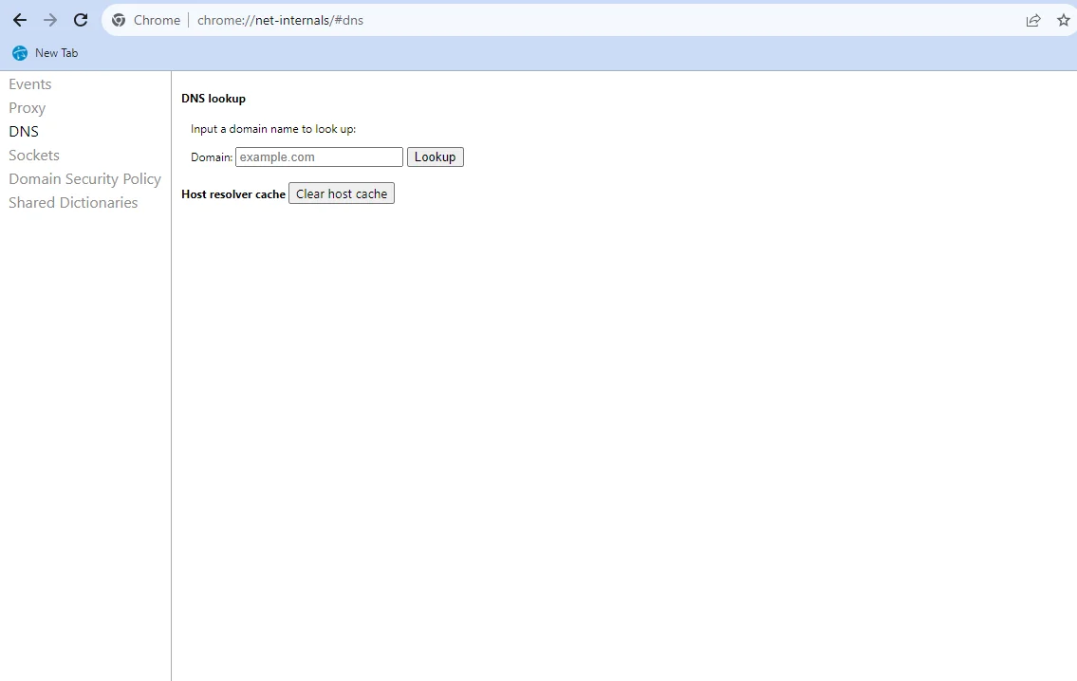This screenshot has width=1077, height=681.
Task: Reload the net-internals page
Action: point(81,20)
